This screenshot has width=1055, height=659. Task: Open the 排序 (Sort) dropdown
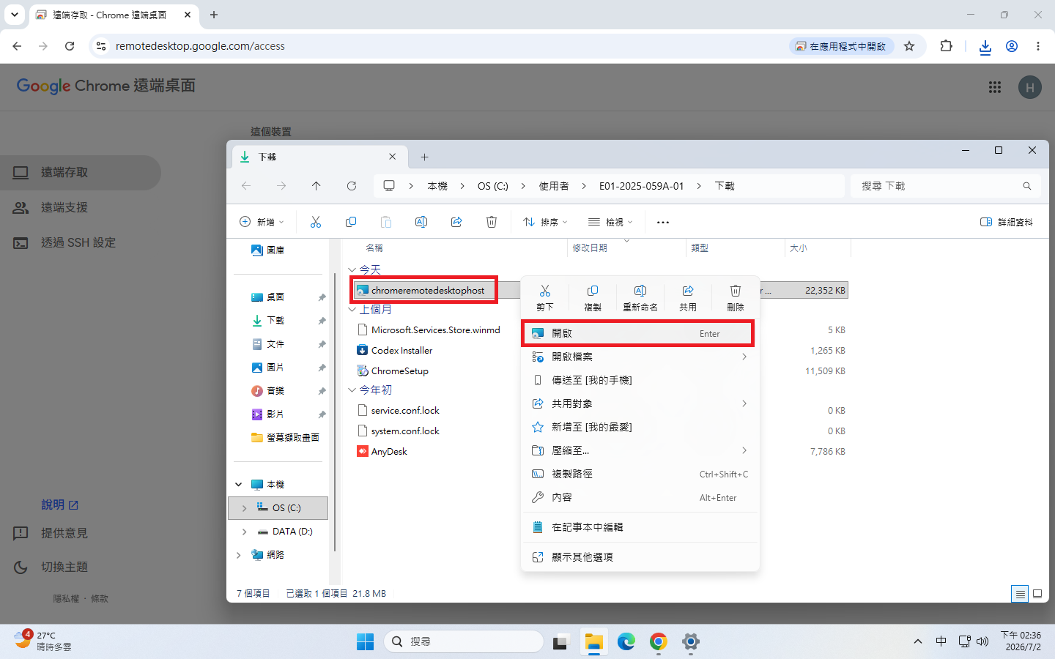(544, 222)
